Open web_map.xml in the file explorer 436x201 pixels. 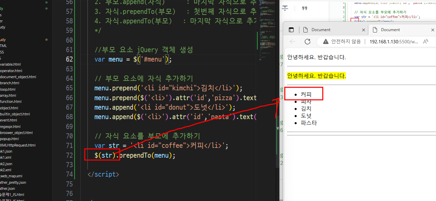[x=11, y=176]
